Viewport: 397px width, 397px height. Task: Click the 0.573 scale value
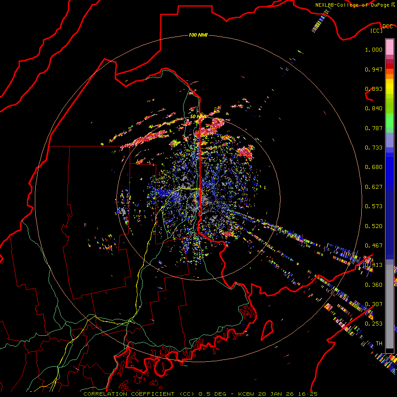tap(374, 206)
